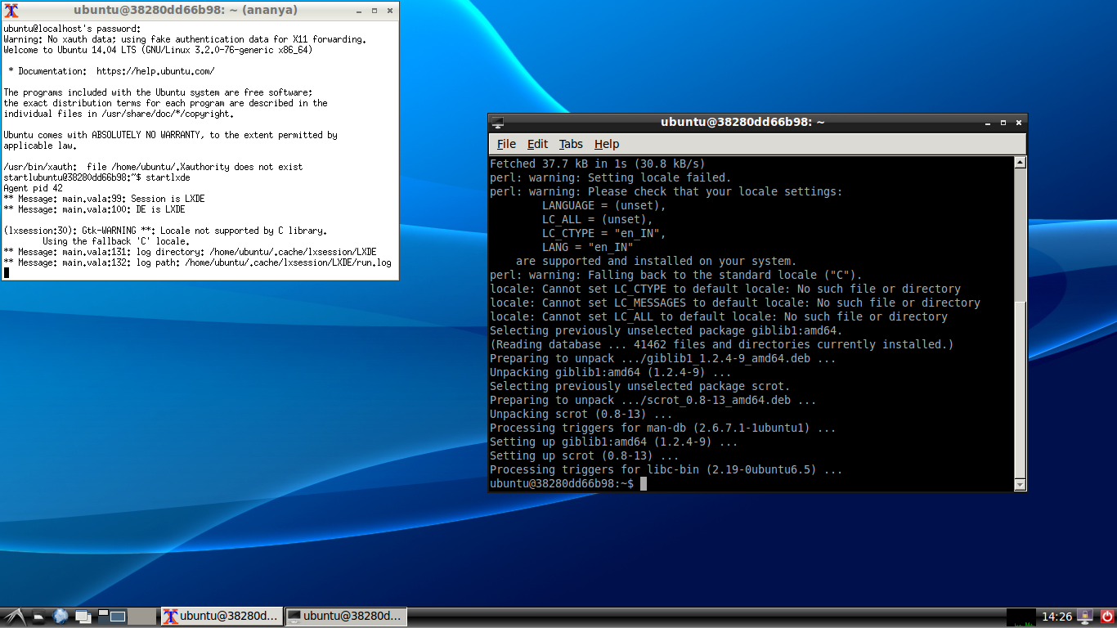Launch the web browser globe icon
This screenshot has width=1117, height=628.
tap(60, 617)
